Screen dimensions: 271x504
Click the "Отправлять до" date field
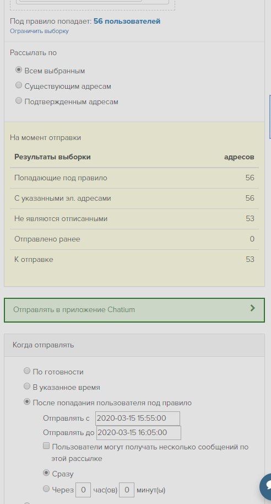139,433
